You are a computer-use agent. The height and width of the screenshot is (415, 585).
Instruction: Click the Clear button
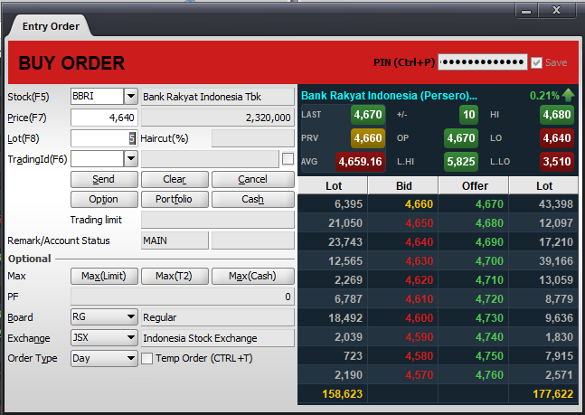point(175,180)
